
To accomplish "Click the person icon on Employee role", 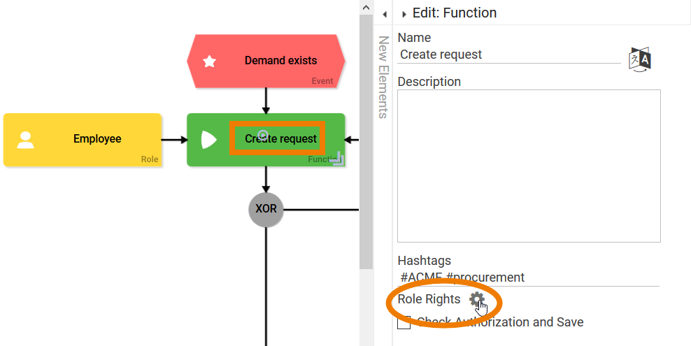I will 26,140.
